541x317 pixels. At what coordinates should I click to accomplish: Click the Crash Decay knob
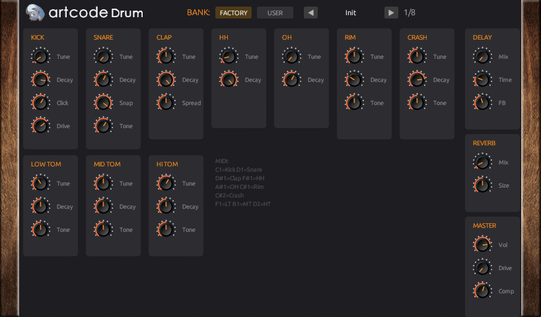coord(417,80)
